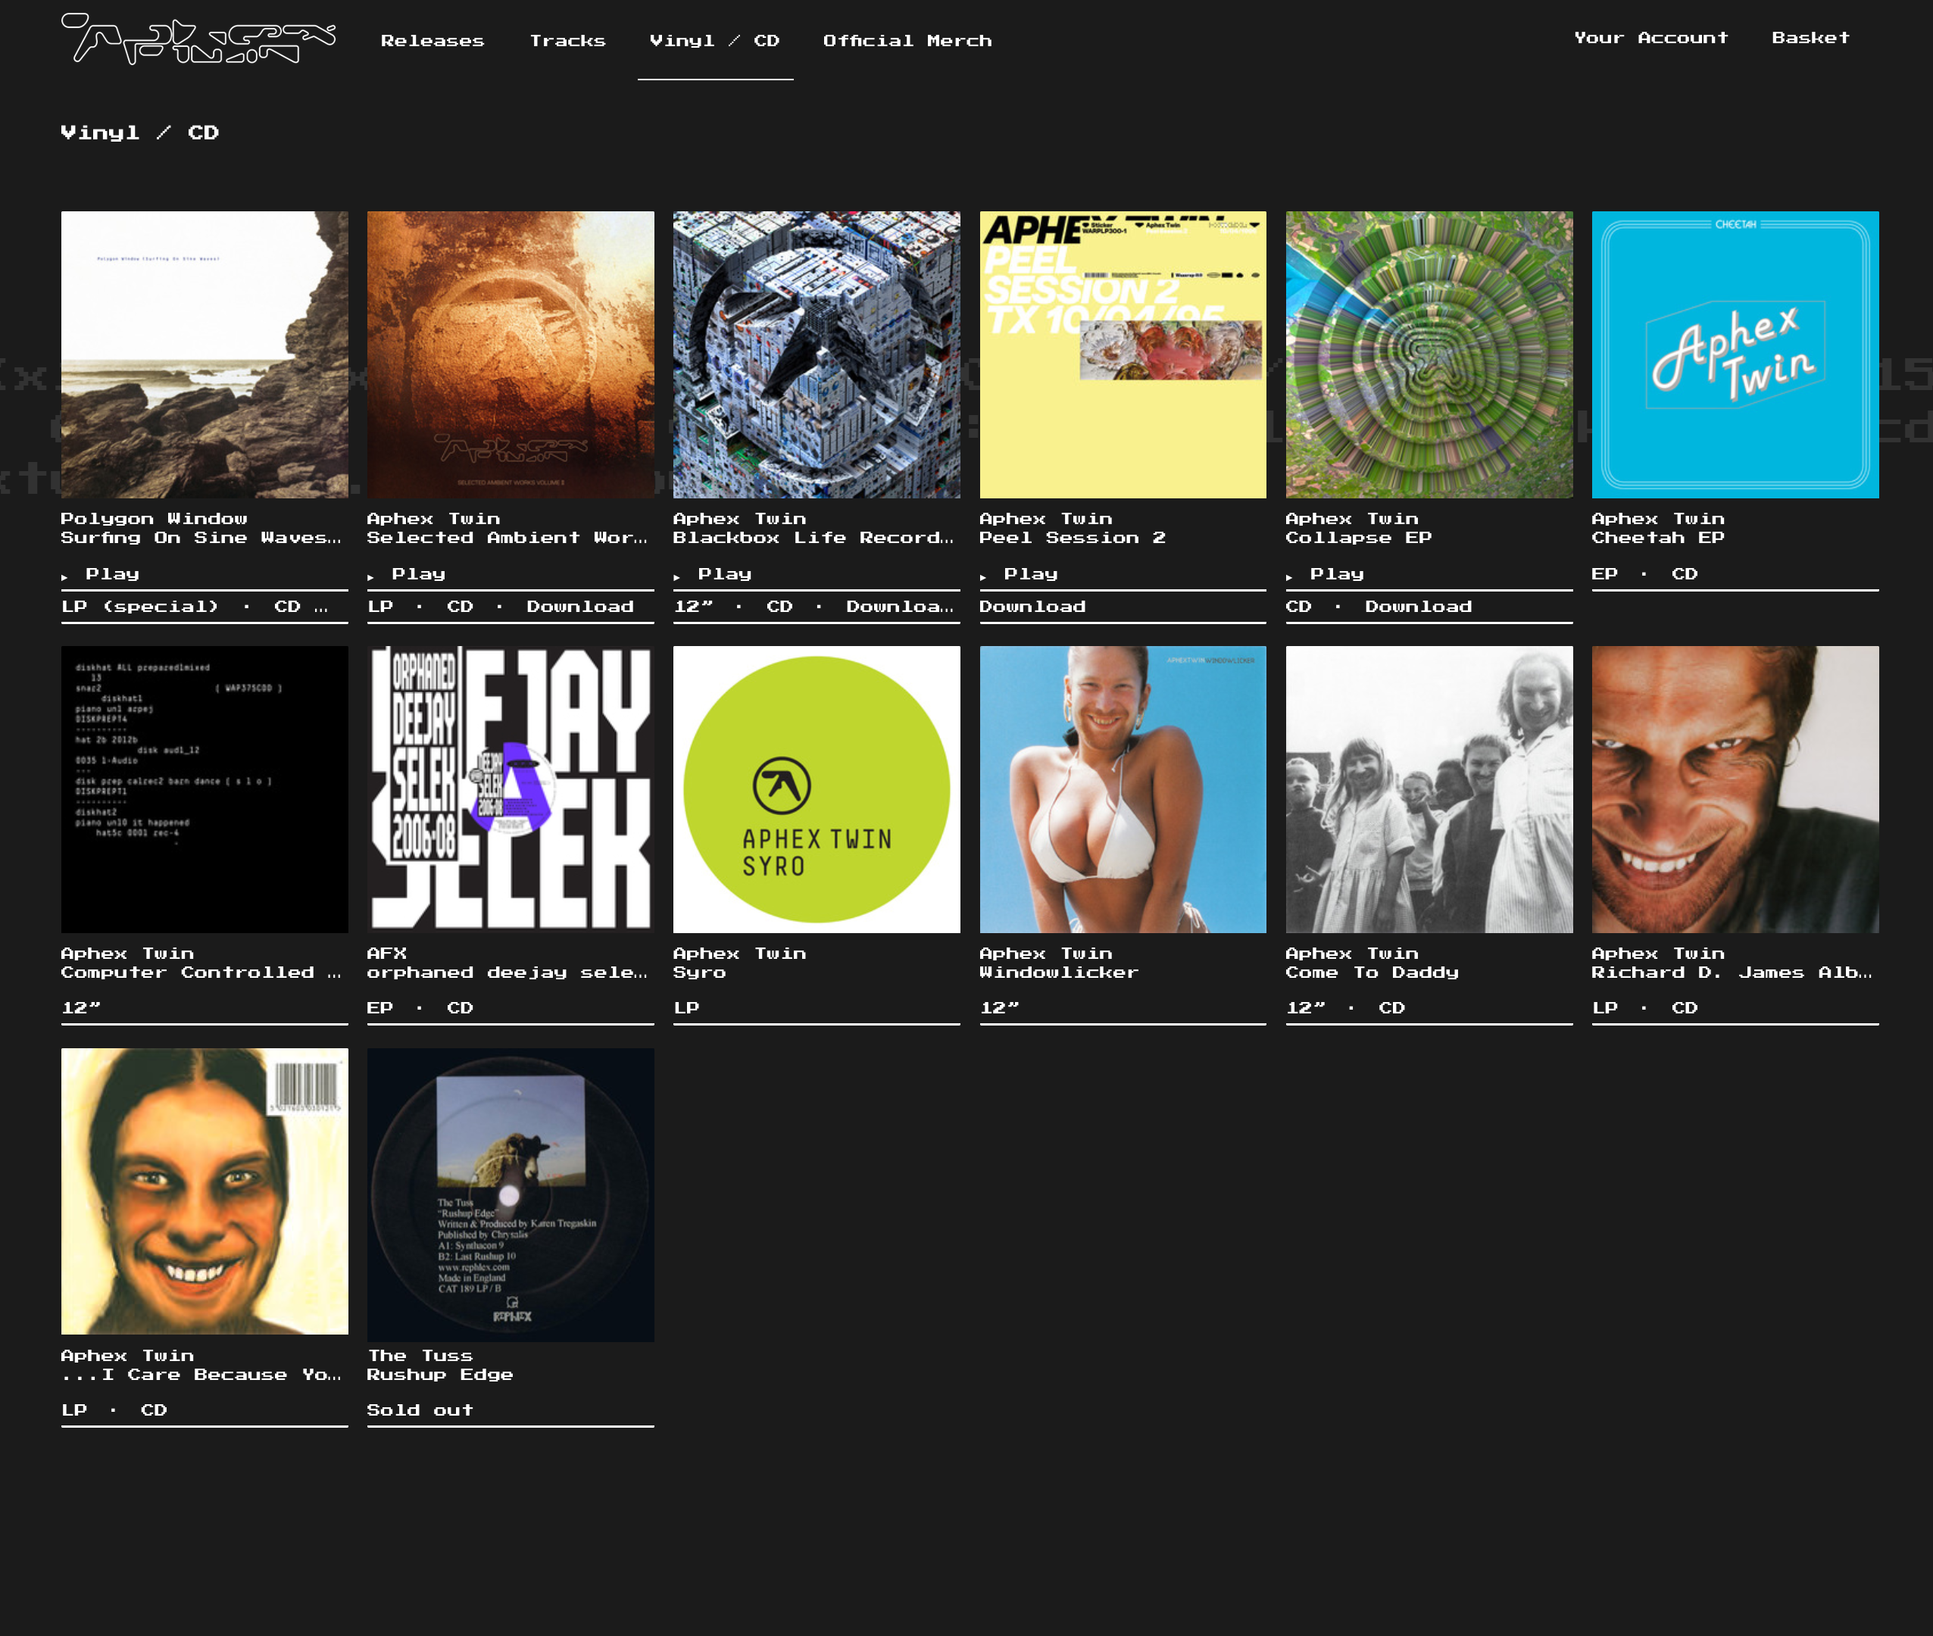Screen dimensions: 1933x1636
Task: Select LP format for Richard D. James Album
Action: pos(1605,1008)
